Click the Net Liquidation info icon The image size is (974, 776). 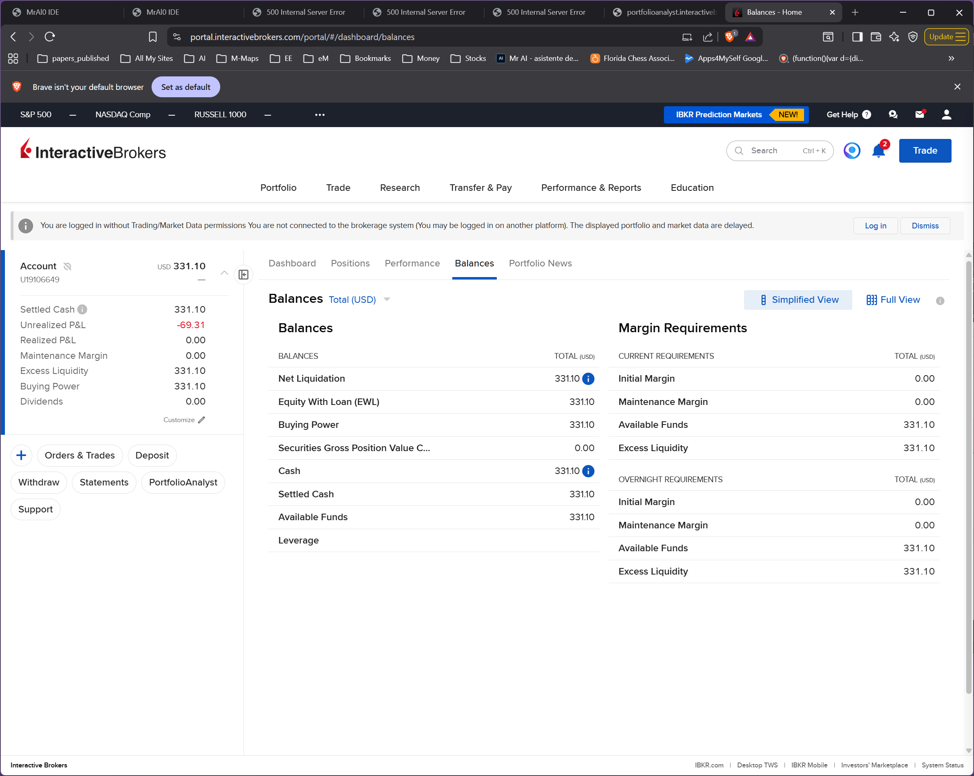(588, 379)
